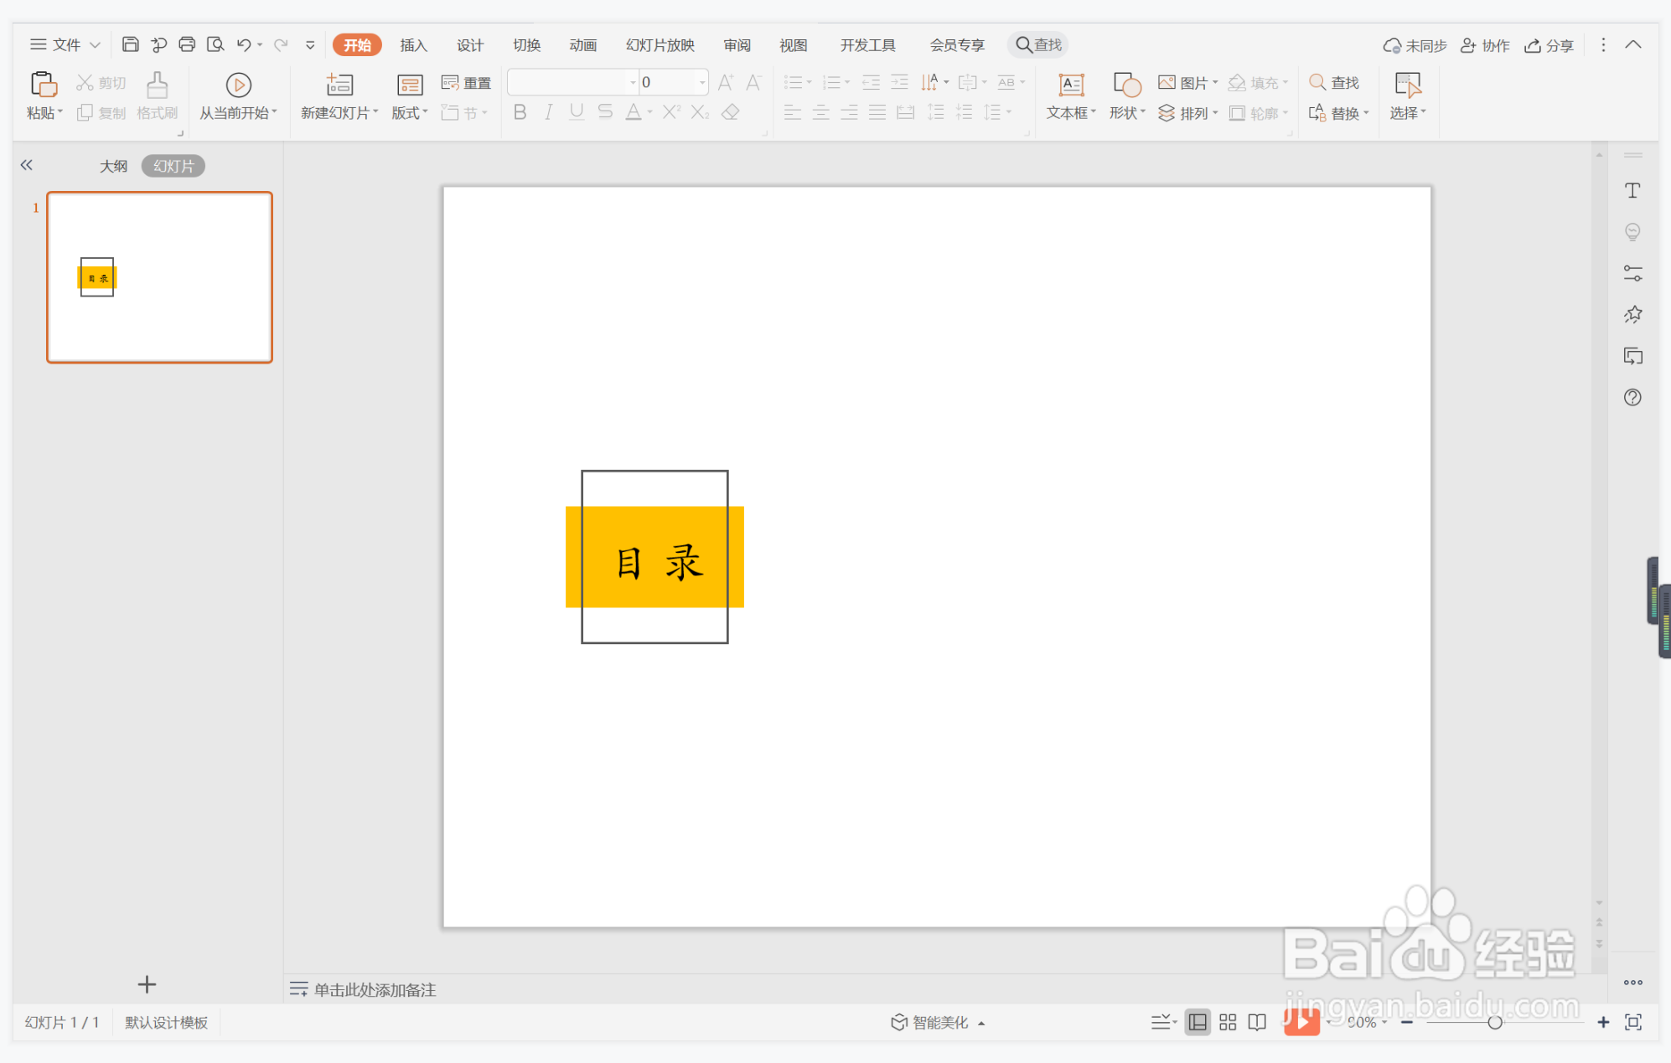Align text right
This screenshot has width=1671, height=1063.
pyautogui.click(x=850, y=112)
